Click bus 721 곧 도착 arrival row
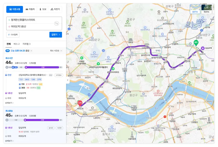The image size is (218, 147). pyautogui.click(x=31, y=84)
